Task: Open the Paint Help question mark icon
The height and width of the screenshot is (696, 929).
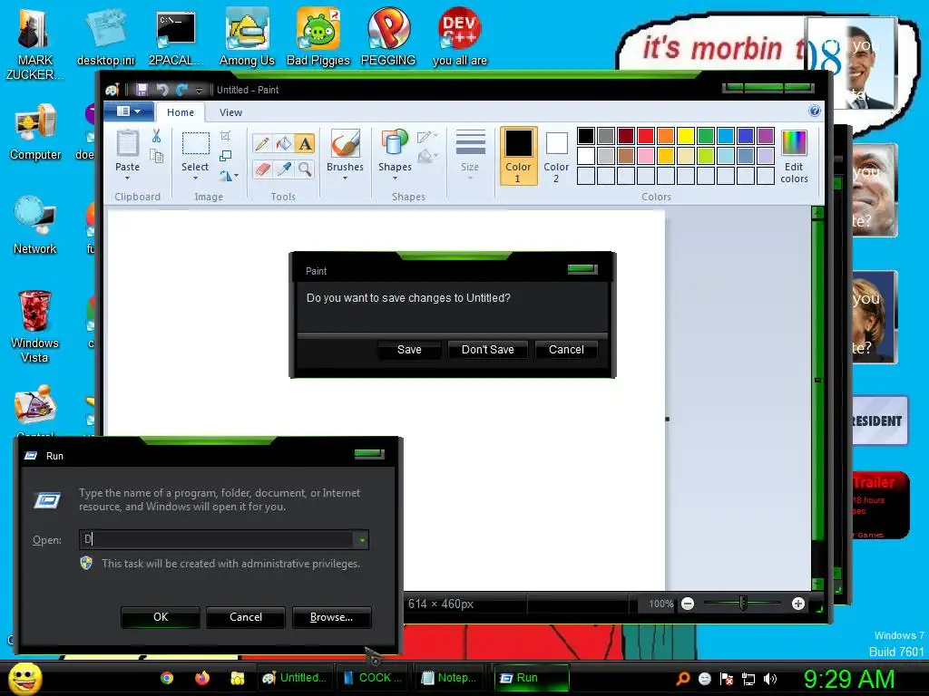Action: 815,111
